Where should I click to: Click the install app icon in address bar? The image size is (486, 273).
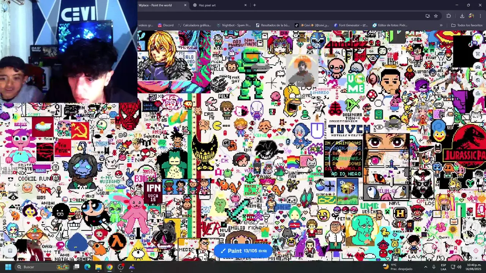(428, 16)
